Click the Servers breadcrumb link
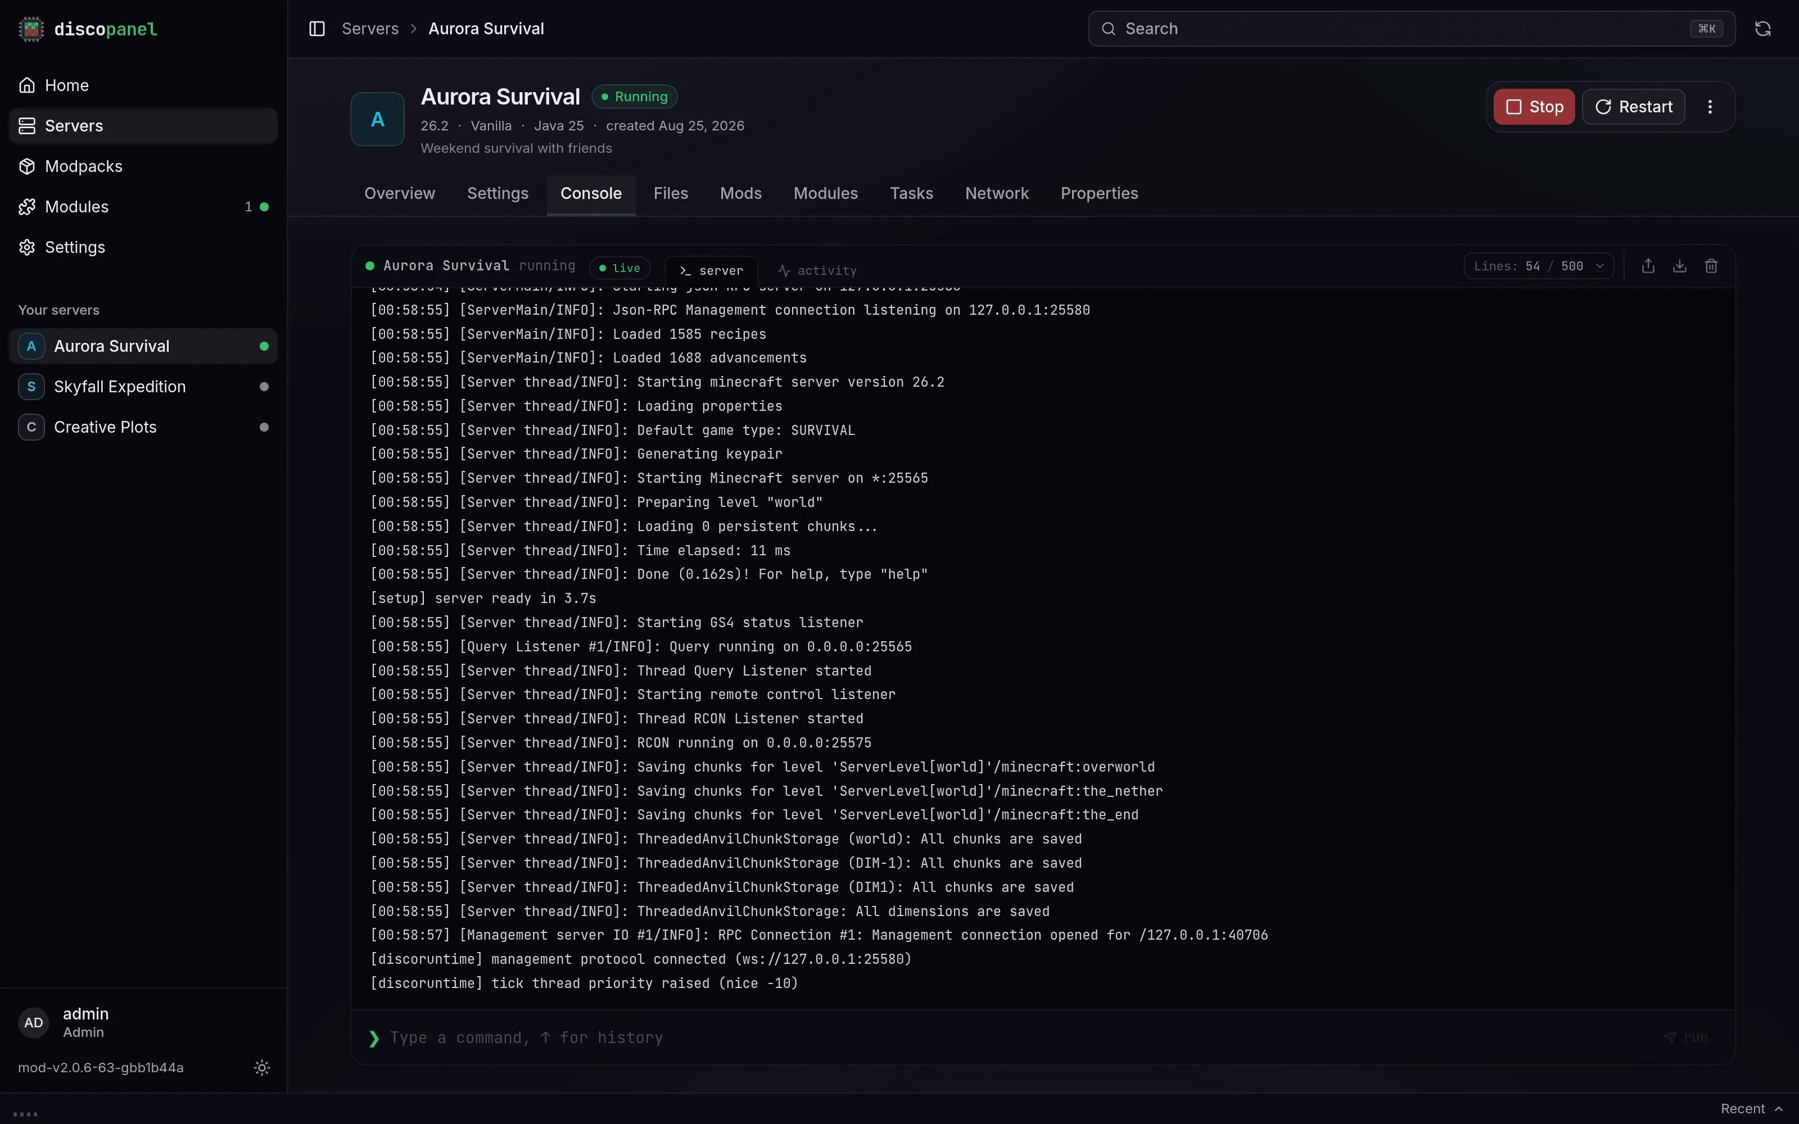 coord(370,29)
